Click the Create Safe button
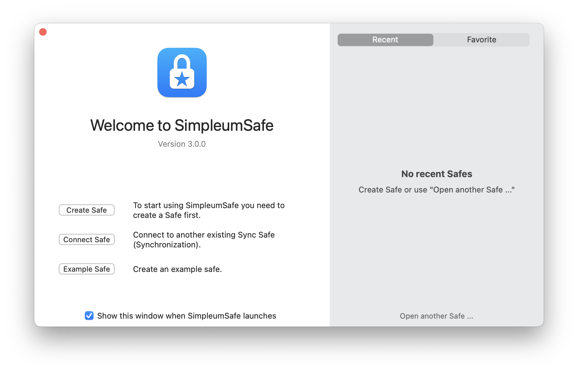The image size is (578, 372). [x=87, y=210]
